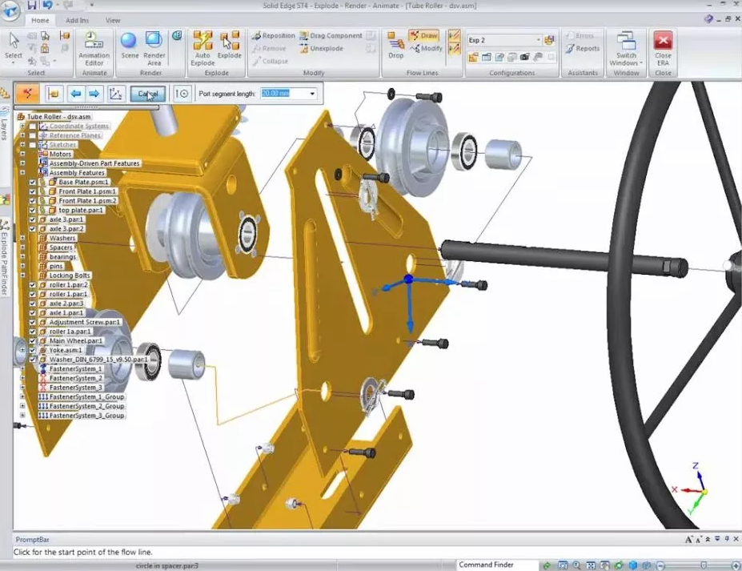The width and height of the screenshot is (742, 571).
Task: Select Assembly-Driven Part Features item
Action: (x=94, y=163)
